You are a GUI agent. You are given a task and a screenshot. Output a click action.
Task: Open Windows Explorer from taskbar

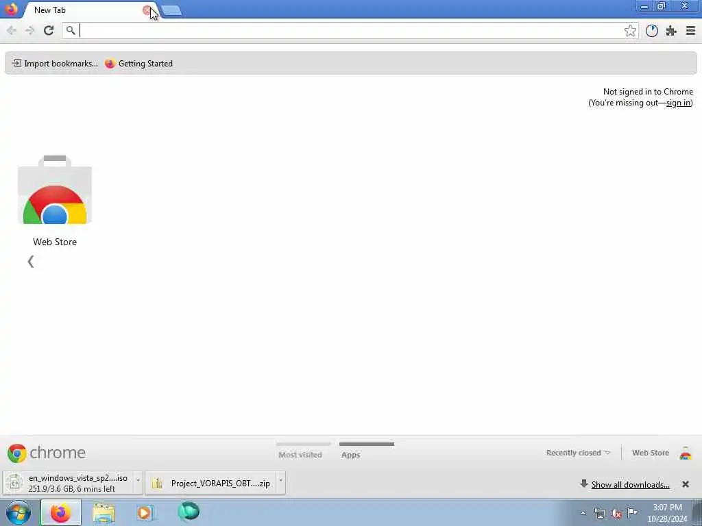click(104, 512)
